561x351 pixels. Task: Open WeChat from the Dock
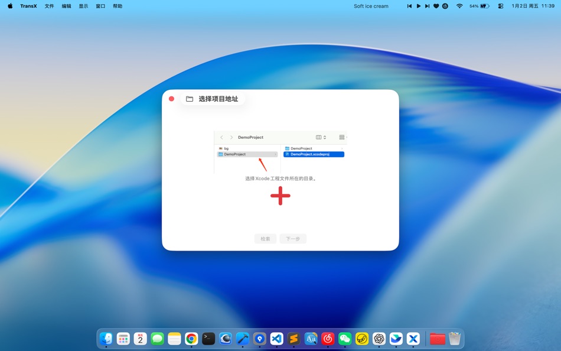pos(345,339)
